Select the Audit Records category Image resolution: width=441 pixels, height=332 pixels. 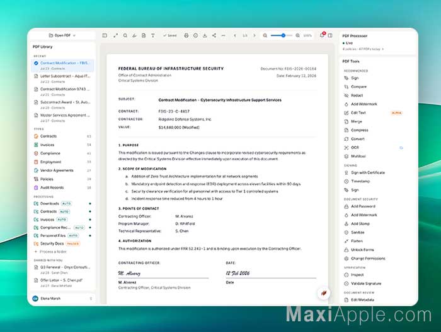point(62,187)
